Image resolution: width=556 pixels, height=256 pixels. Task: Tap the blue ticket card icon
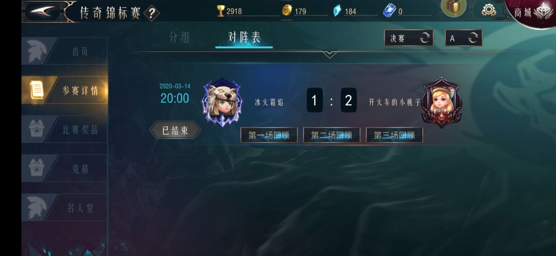click(x=389, y=11)
